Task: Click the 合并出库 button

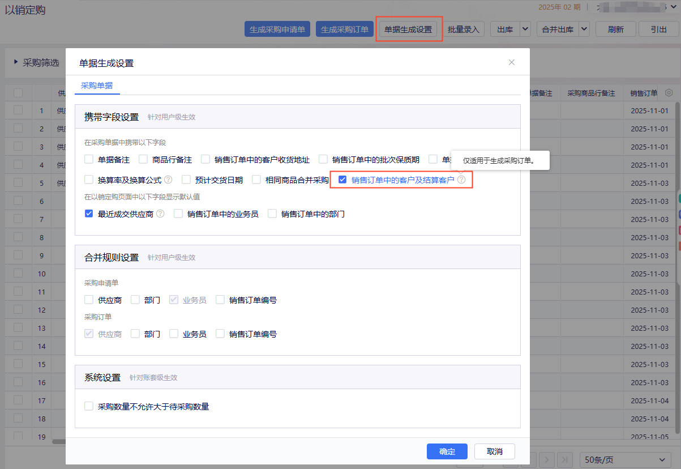Action: 558,29
